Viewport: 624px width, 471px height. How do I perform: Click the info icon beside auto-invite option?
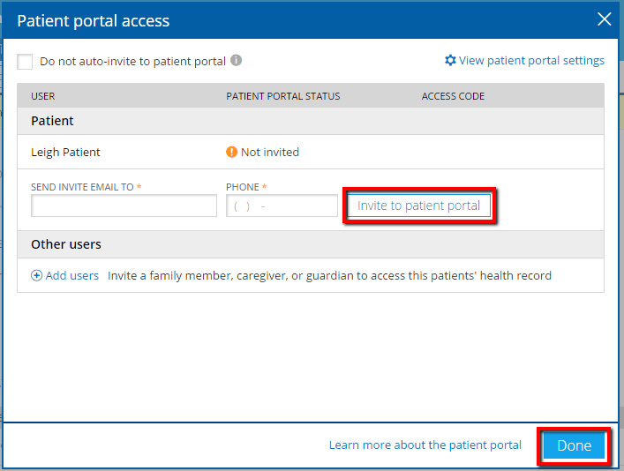coord(237,61)
